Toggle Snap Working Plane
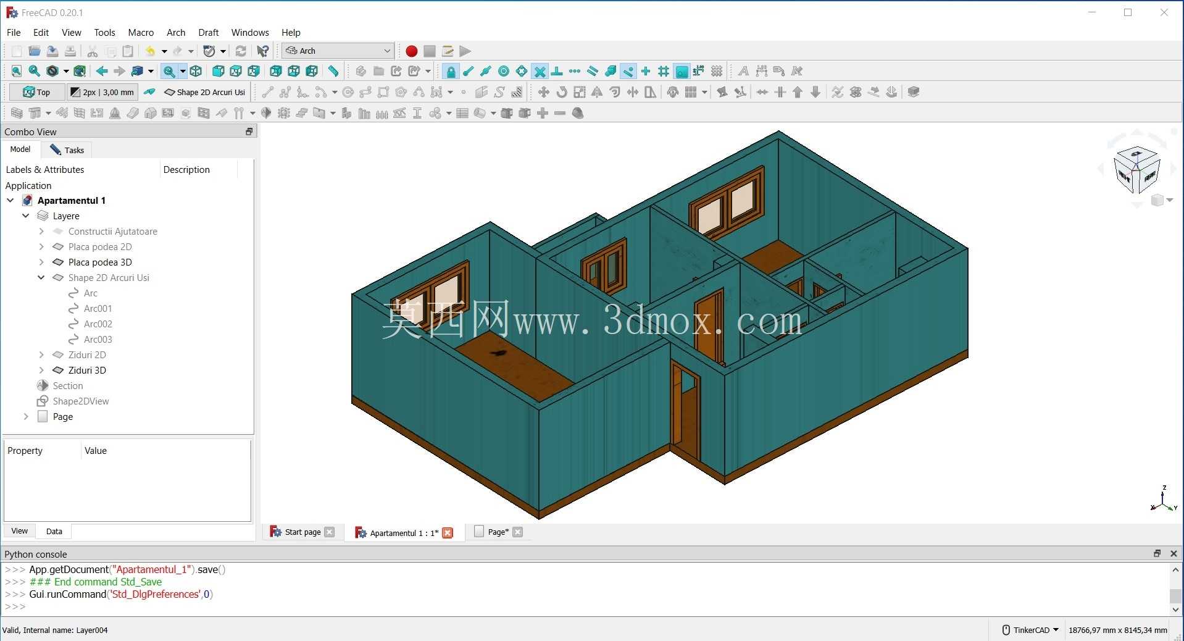The image size is (1184, 641). coord(682,71)
